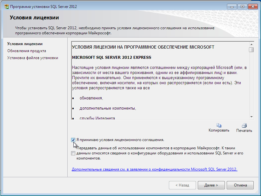Minimize the SQL Server setup window
Image resolution: width=261 pixels, height=196 pixels.
(x=232, y=7)
